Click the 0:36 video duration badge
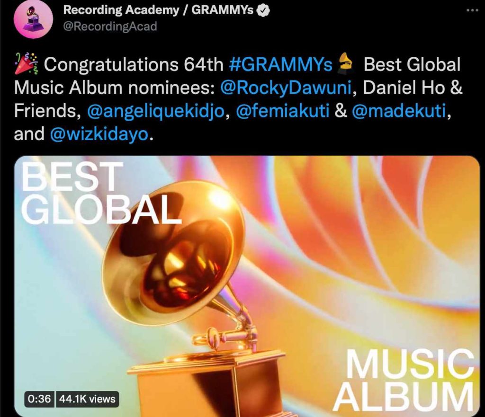 (39, 399)
